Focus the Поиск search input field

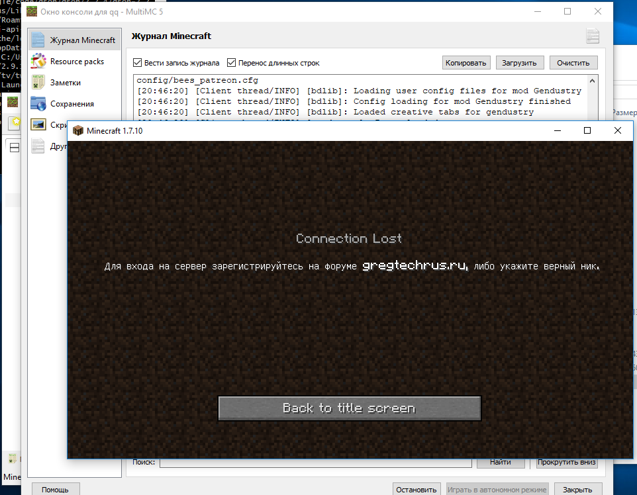pyautogui.click(x=316, y=462)
